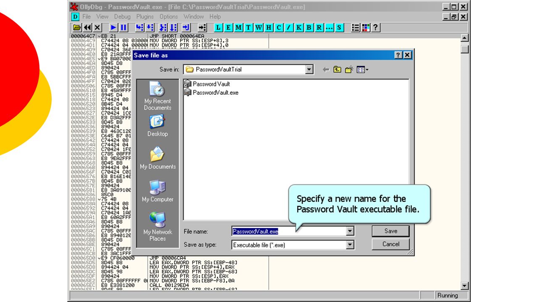Viewport: 538px width, 302px height.
Task: Show Breakpoints with the B button
Action: [x=309, y=28]
